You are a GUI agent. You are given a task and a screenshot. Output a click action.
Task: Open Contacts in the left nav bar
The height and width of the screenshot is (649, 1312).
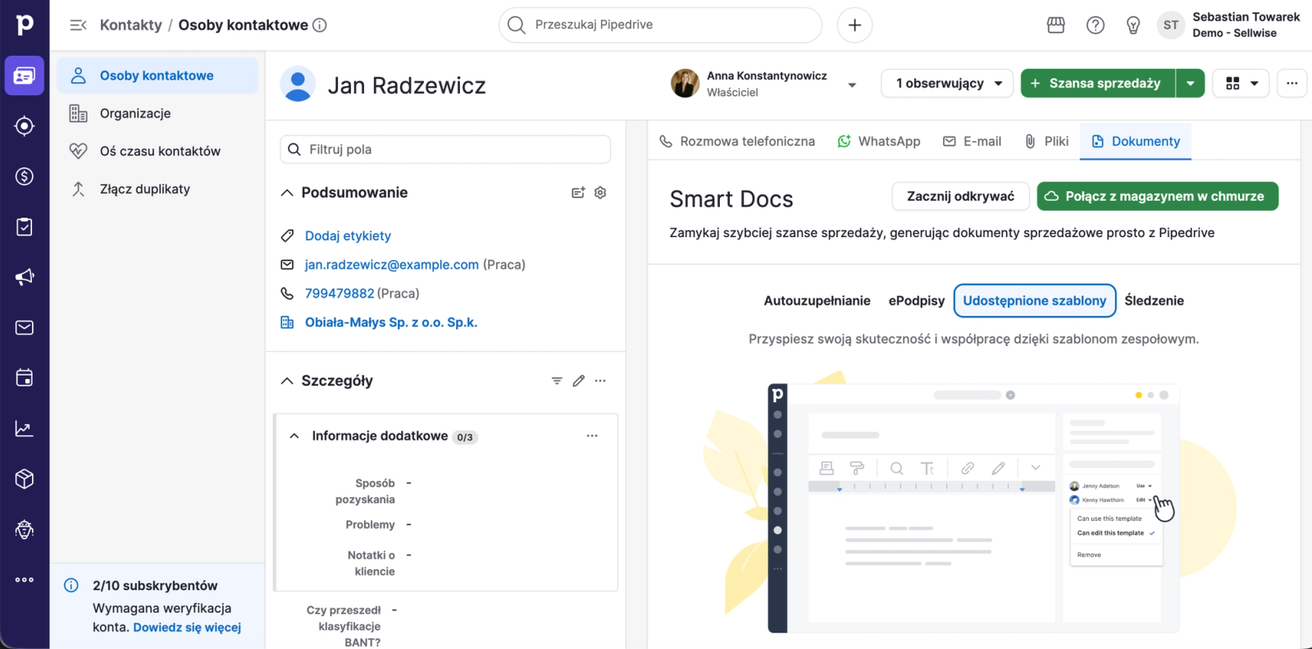coord(25,75)
